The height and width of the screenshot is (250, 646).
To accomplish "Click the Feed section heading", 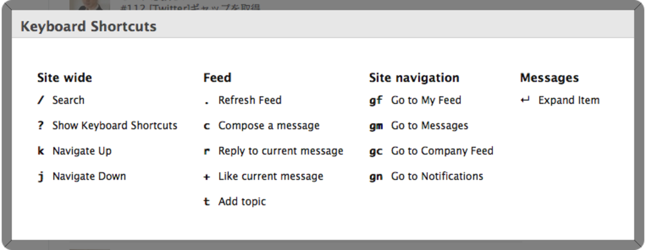I will 217,78.
